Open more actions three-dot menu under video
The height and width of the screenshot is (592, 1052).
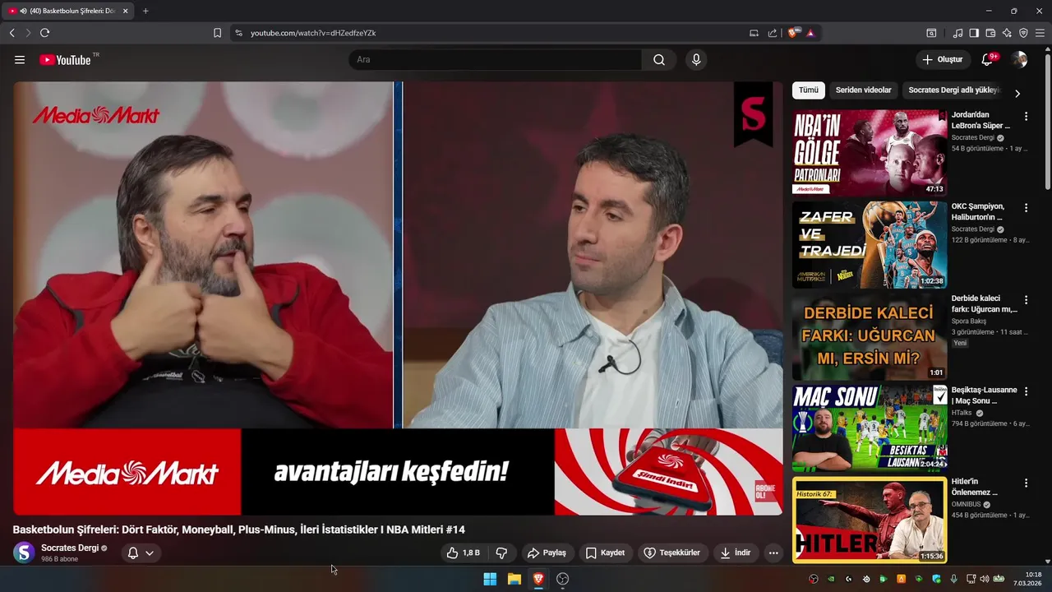coord(773,553)
